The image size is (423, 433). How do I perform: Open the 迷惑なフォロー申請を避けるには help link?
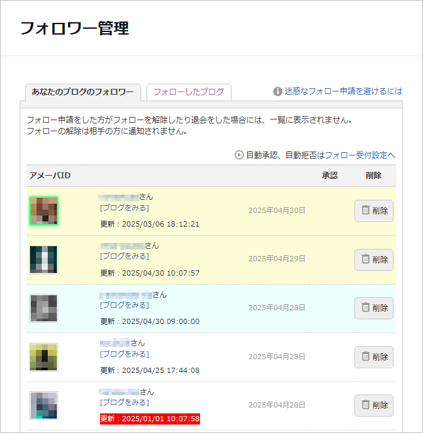click(x=343, y=91)
